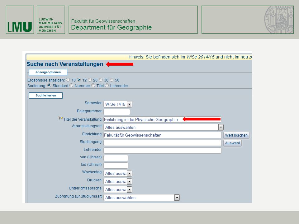This screenshot has width=299, height=224.
Task: Click the Wert löschen button
Action: pyautogui.click(x=236, y=135)
